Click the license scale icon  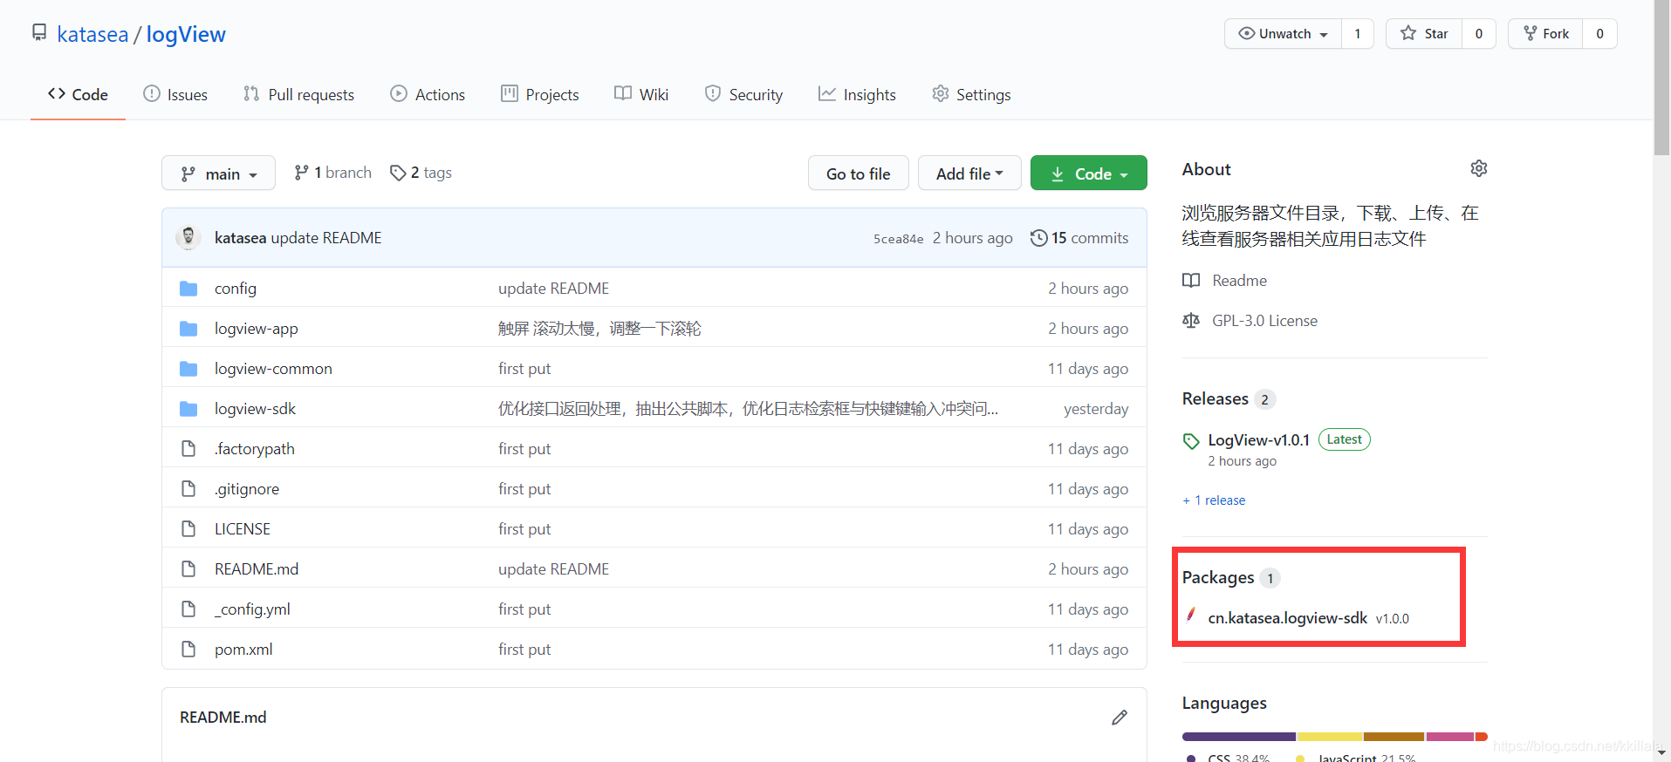[x=1191, y=321]
